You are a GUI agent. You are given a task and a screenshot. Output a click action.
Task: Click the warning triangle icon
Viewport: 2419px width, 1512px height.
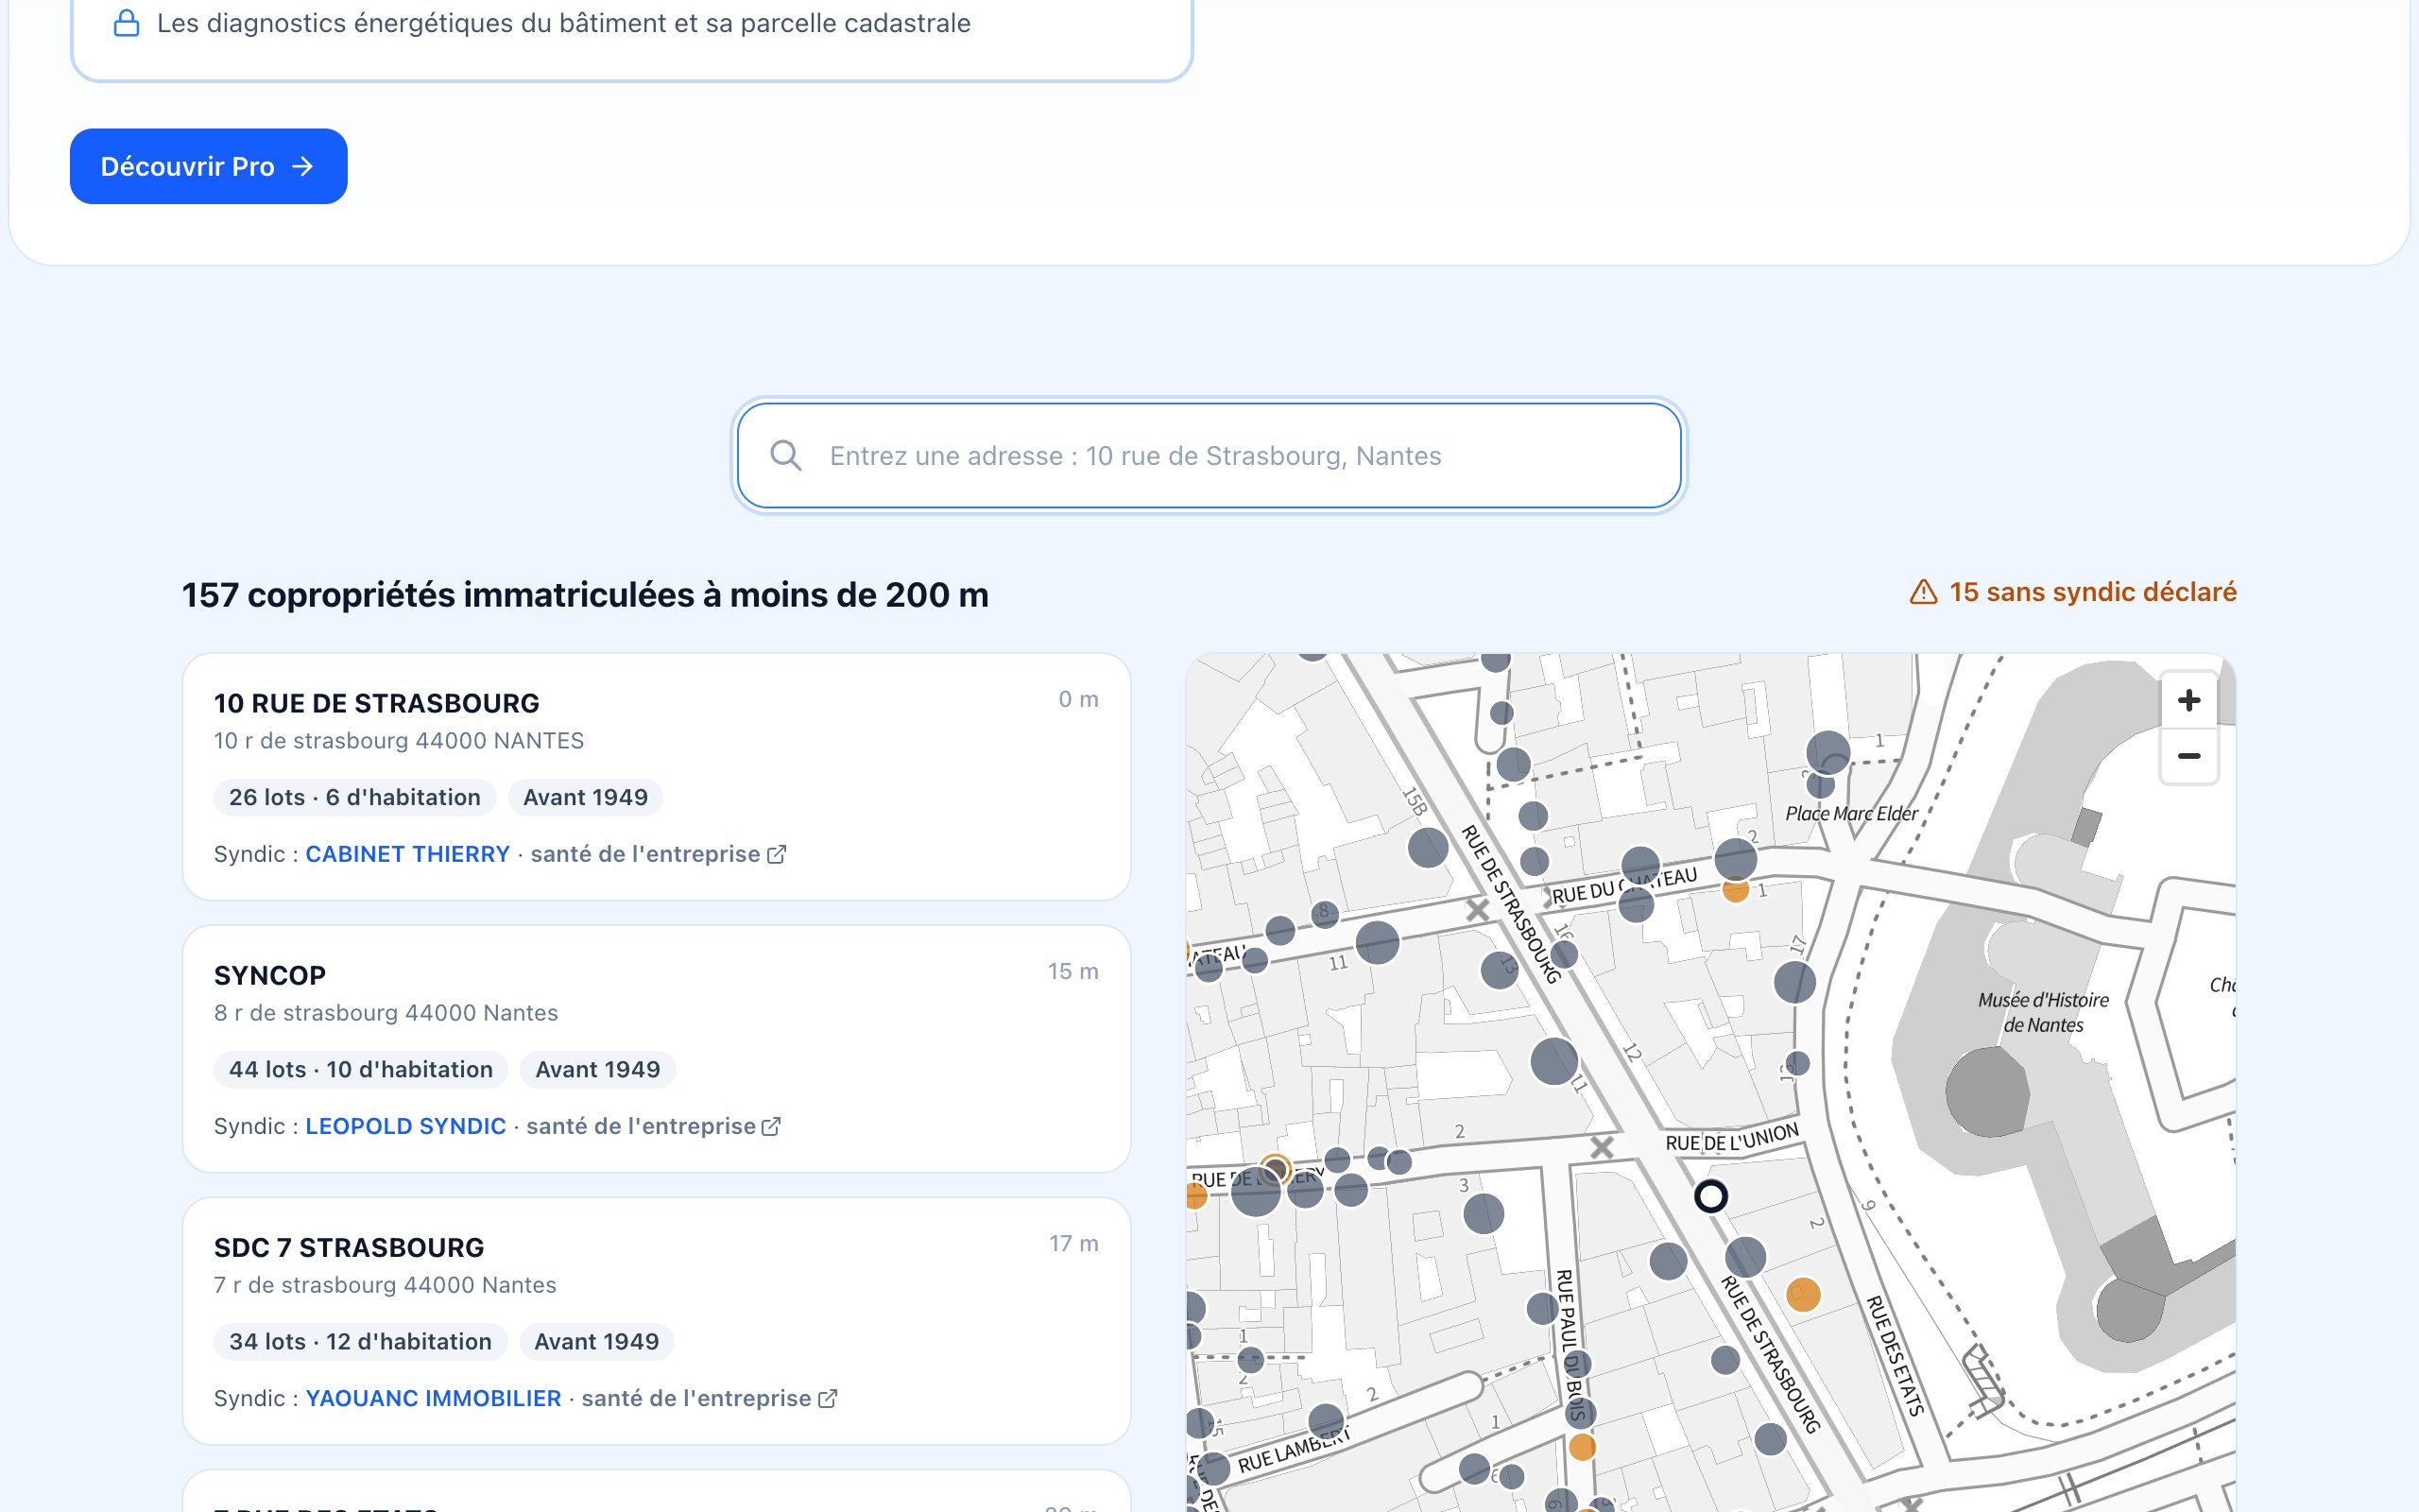[1923, 592]
